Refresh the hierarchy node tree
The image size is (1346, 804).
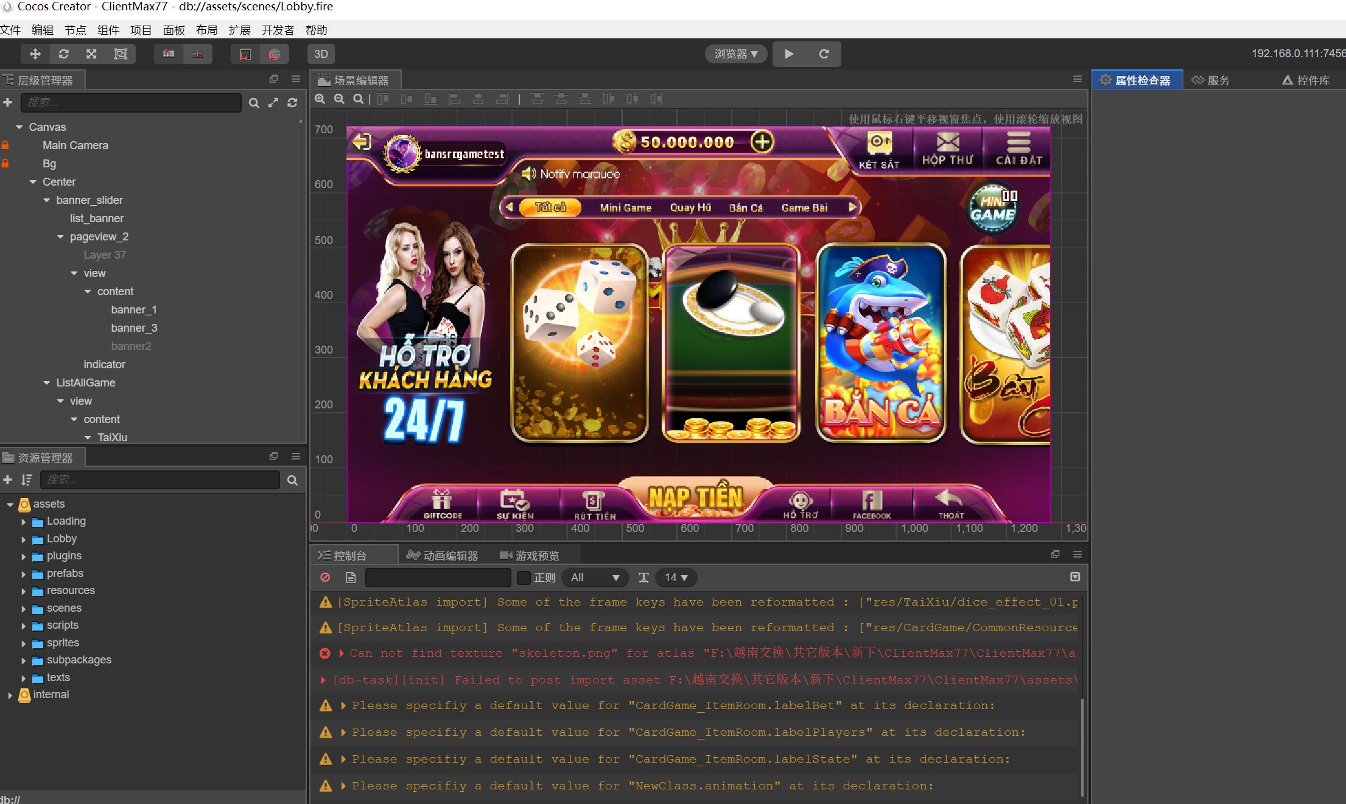click(x=292, y=103)
